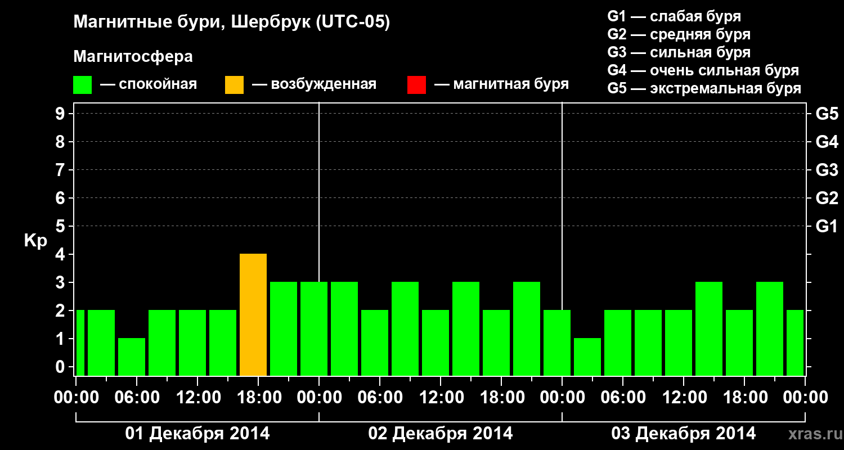Click '12:00' time label of 01 December
844x450 pixels.
198,398
